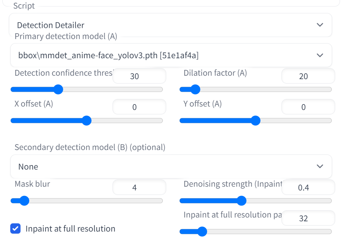Click the Dilation factor (A) slider handle
This screenshot has width=341, height=248.
[195, 89]
